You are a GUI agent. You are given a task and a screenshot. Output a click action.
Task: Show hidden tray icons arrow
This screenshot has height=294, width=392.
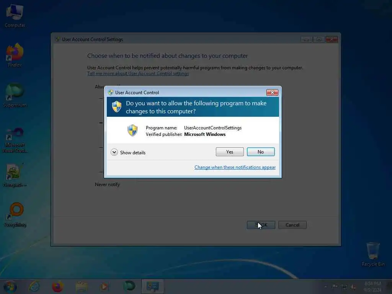325,287
